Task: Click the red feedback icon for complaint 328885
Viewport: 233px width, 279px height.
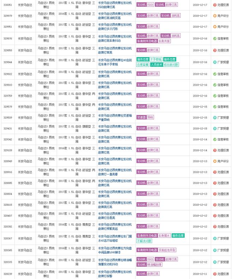Action: pyautogui.click(x=215, y=183)
